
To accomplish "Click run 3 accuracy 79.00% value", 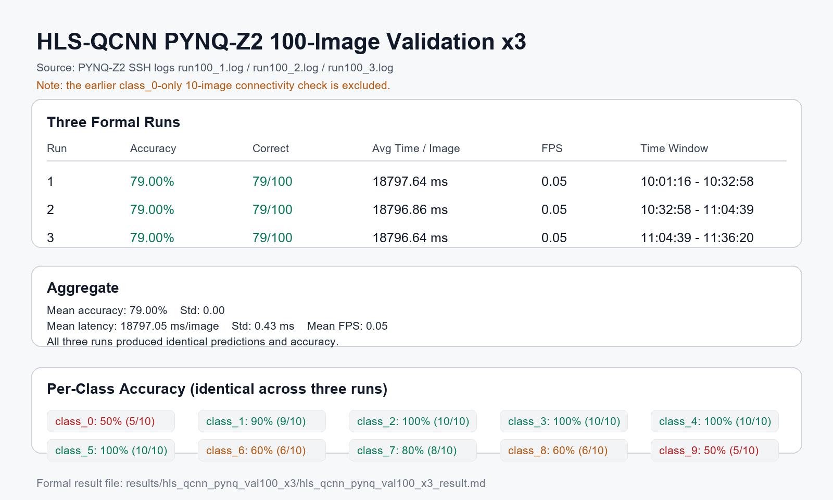I will pyautogui.click(x=152, y=238).
